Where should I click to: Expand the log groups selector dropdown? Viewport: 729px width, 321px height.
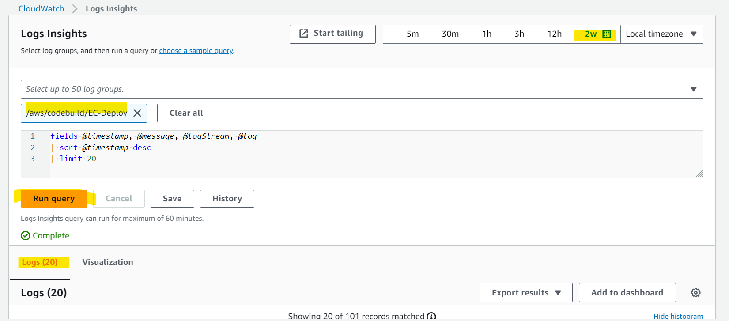[362, 89]
